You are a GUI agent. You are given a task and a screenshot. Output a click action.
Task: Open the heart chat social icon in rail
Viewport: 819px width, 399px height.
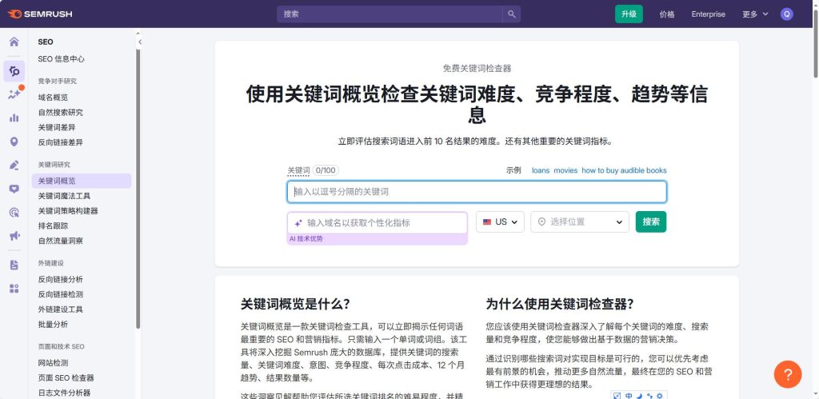[x=14, y=189]
